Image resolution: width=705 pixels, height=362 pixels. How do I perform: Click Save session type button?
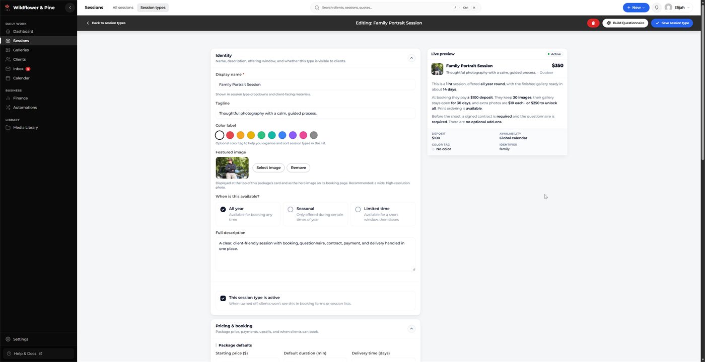tap(672, 23)
